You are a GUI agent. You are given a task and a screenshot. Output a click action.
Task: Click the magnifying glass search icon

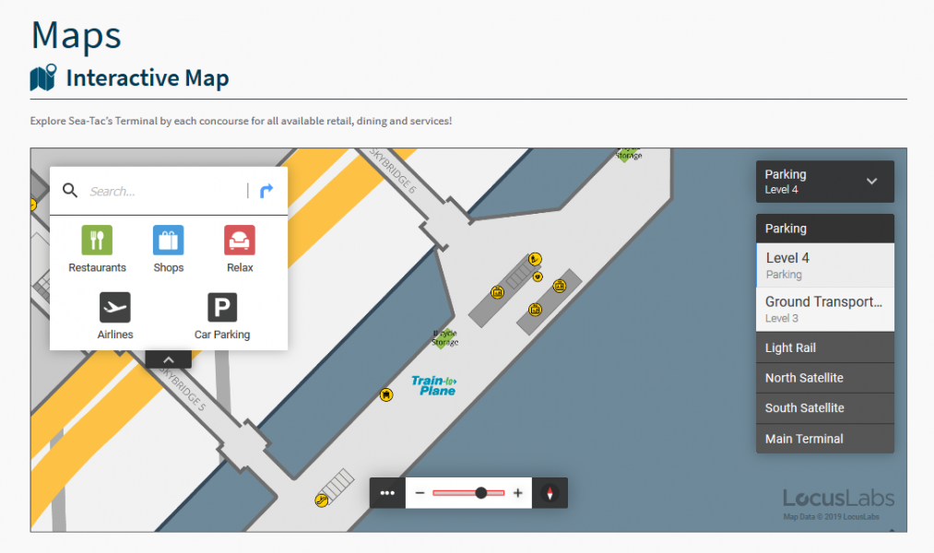click(x=70, y=190)
